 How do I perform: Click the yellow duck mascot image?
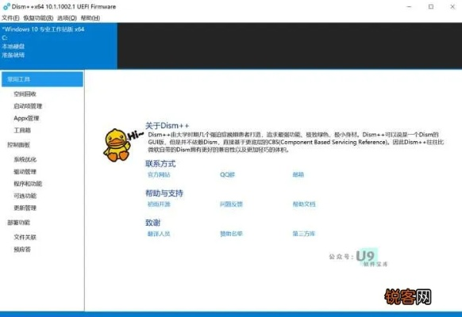coord(117,145)
